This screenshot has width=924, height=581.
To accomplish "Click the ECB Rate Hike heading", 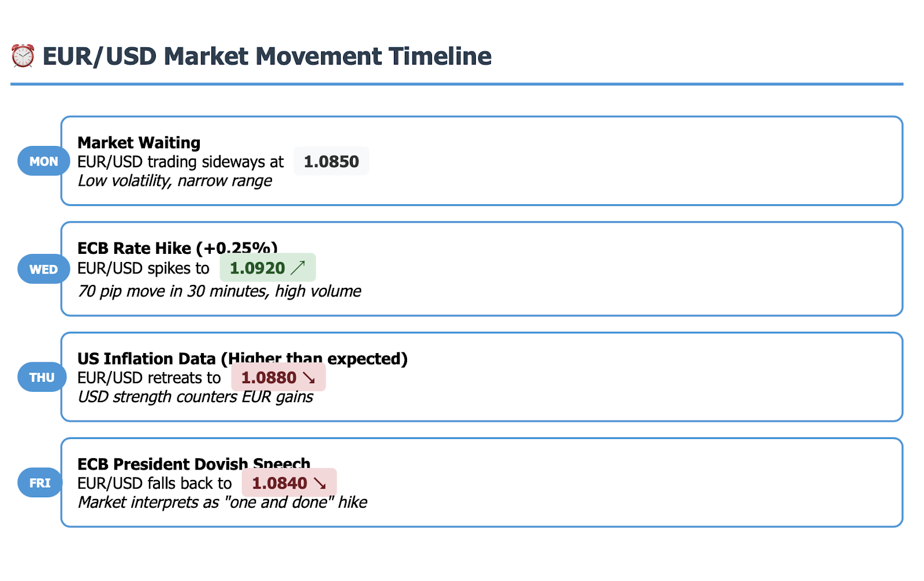I will pos(177,248).
